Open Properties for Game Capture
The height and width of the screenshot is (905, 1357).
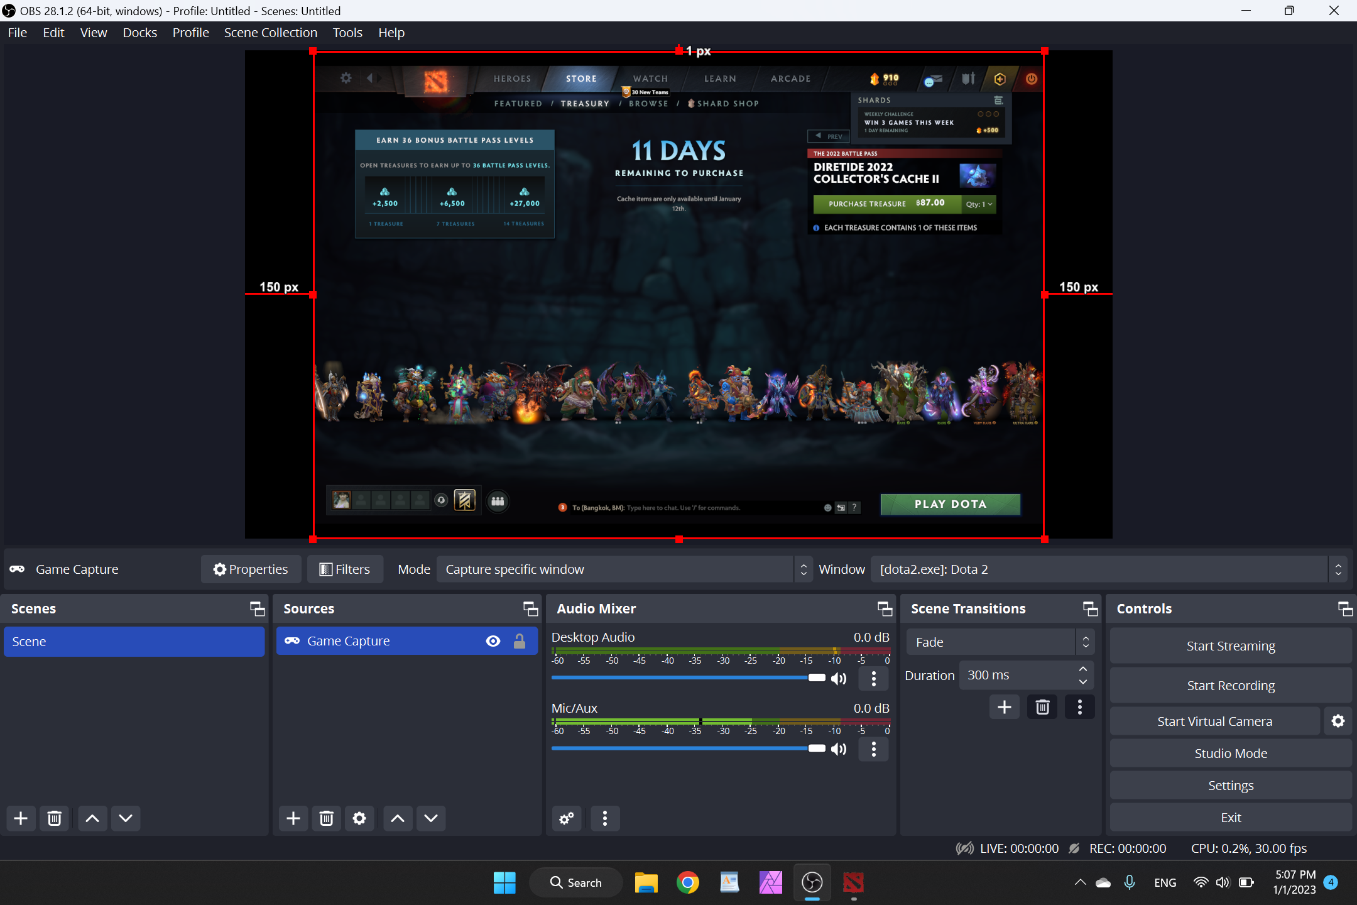(251, 569)
